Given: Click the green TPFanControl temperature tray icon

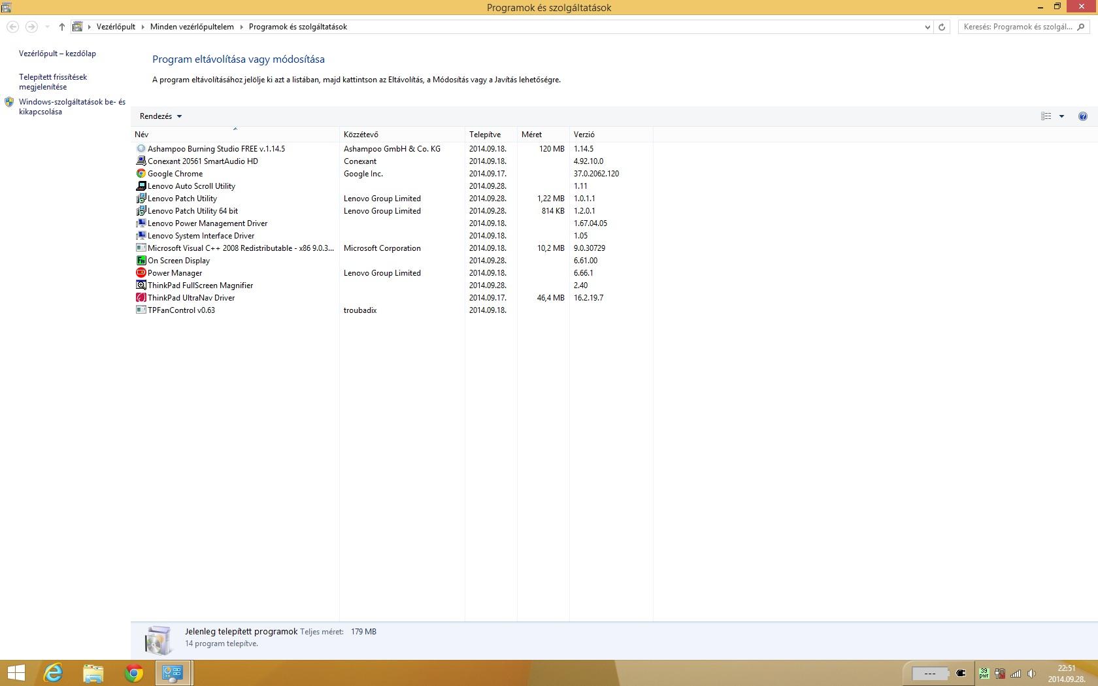Looking at the screenshot, I should point(984,674).
